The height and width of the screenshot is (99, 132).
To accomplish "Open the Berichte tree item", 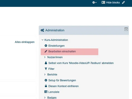I will [52, 74].
